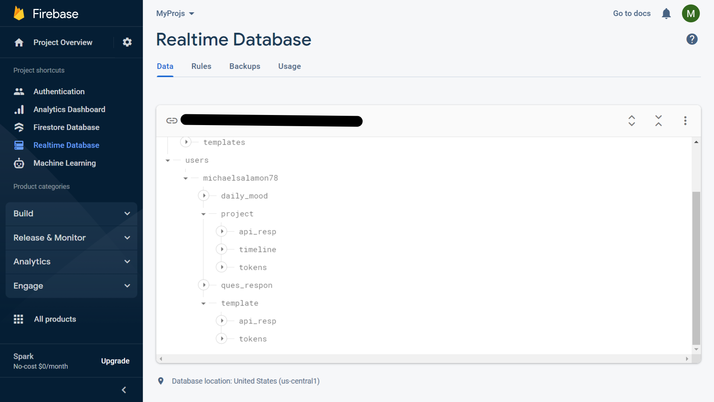This screenshot has height=402, width=714.
Task: Click the Upgrade button
Action: 115,361
